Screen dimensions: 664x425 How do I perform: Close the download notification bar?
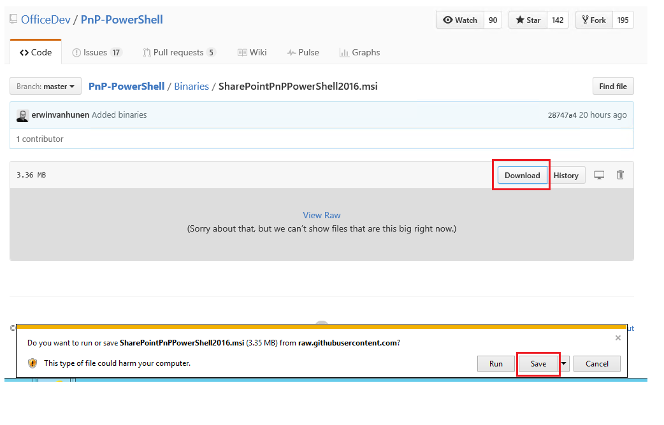click(618, 338)
